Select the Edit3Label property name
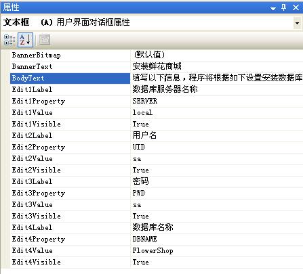The height and width of the screenshot is (274, 303). point(70,181)
